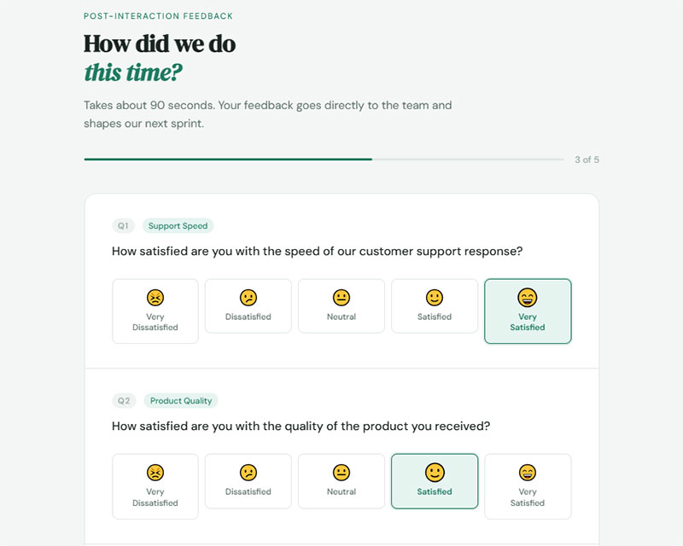
Task: Click the neutral face emoji for support speed
Action: (341, 298)
